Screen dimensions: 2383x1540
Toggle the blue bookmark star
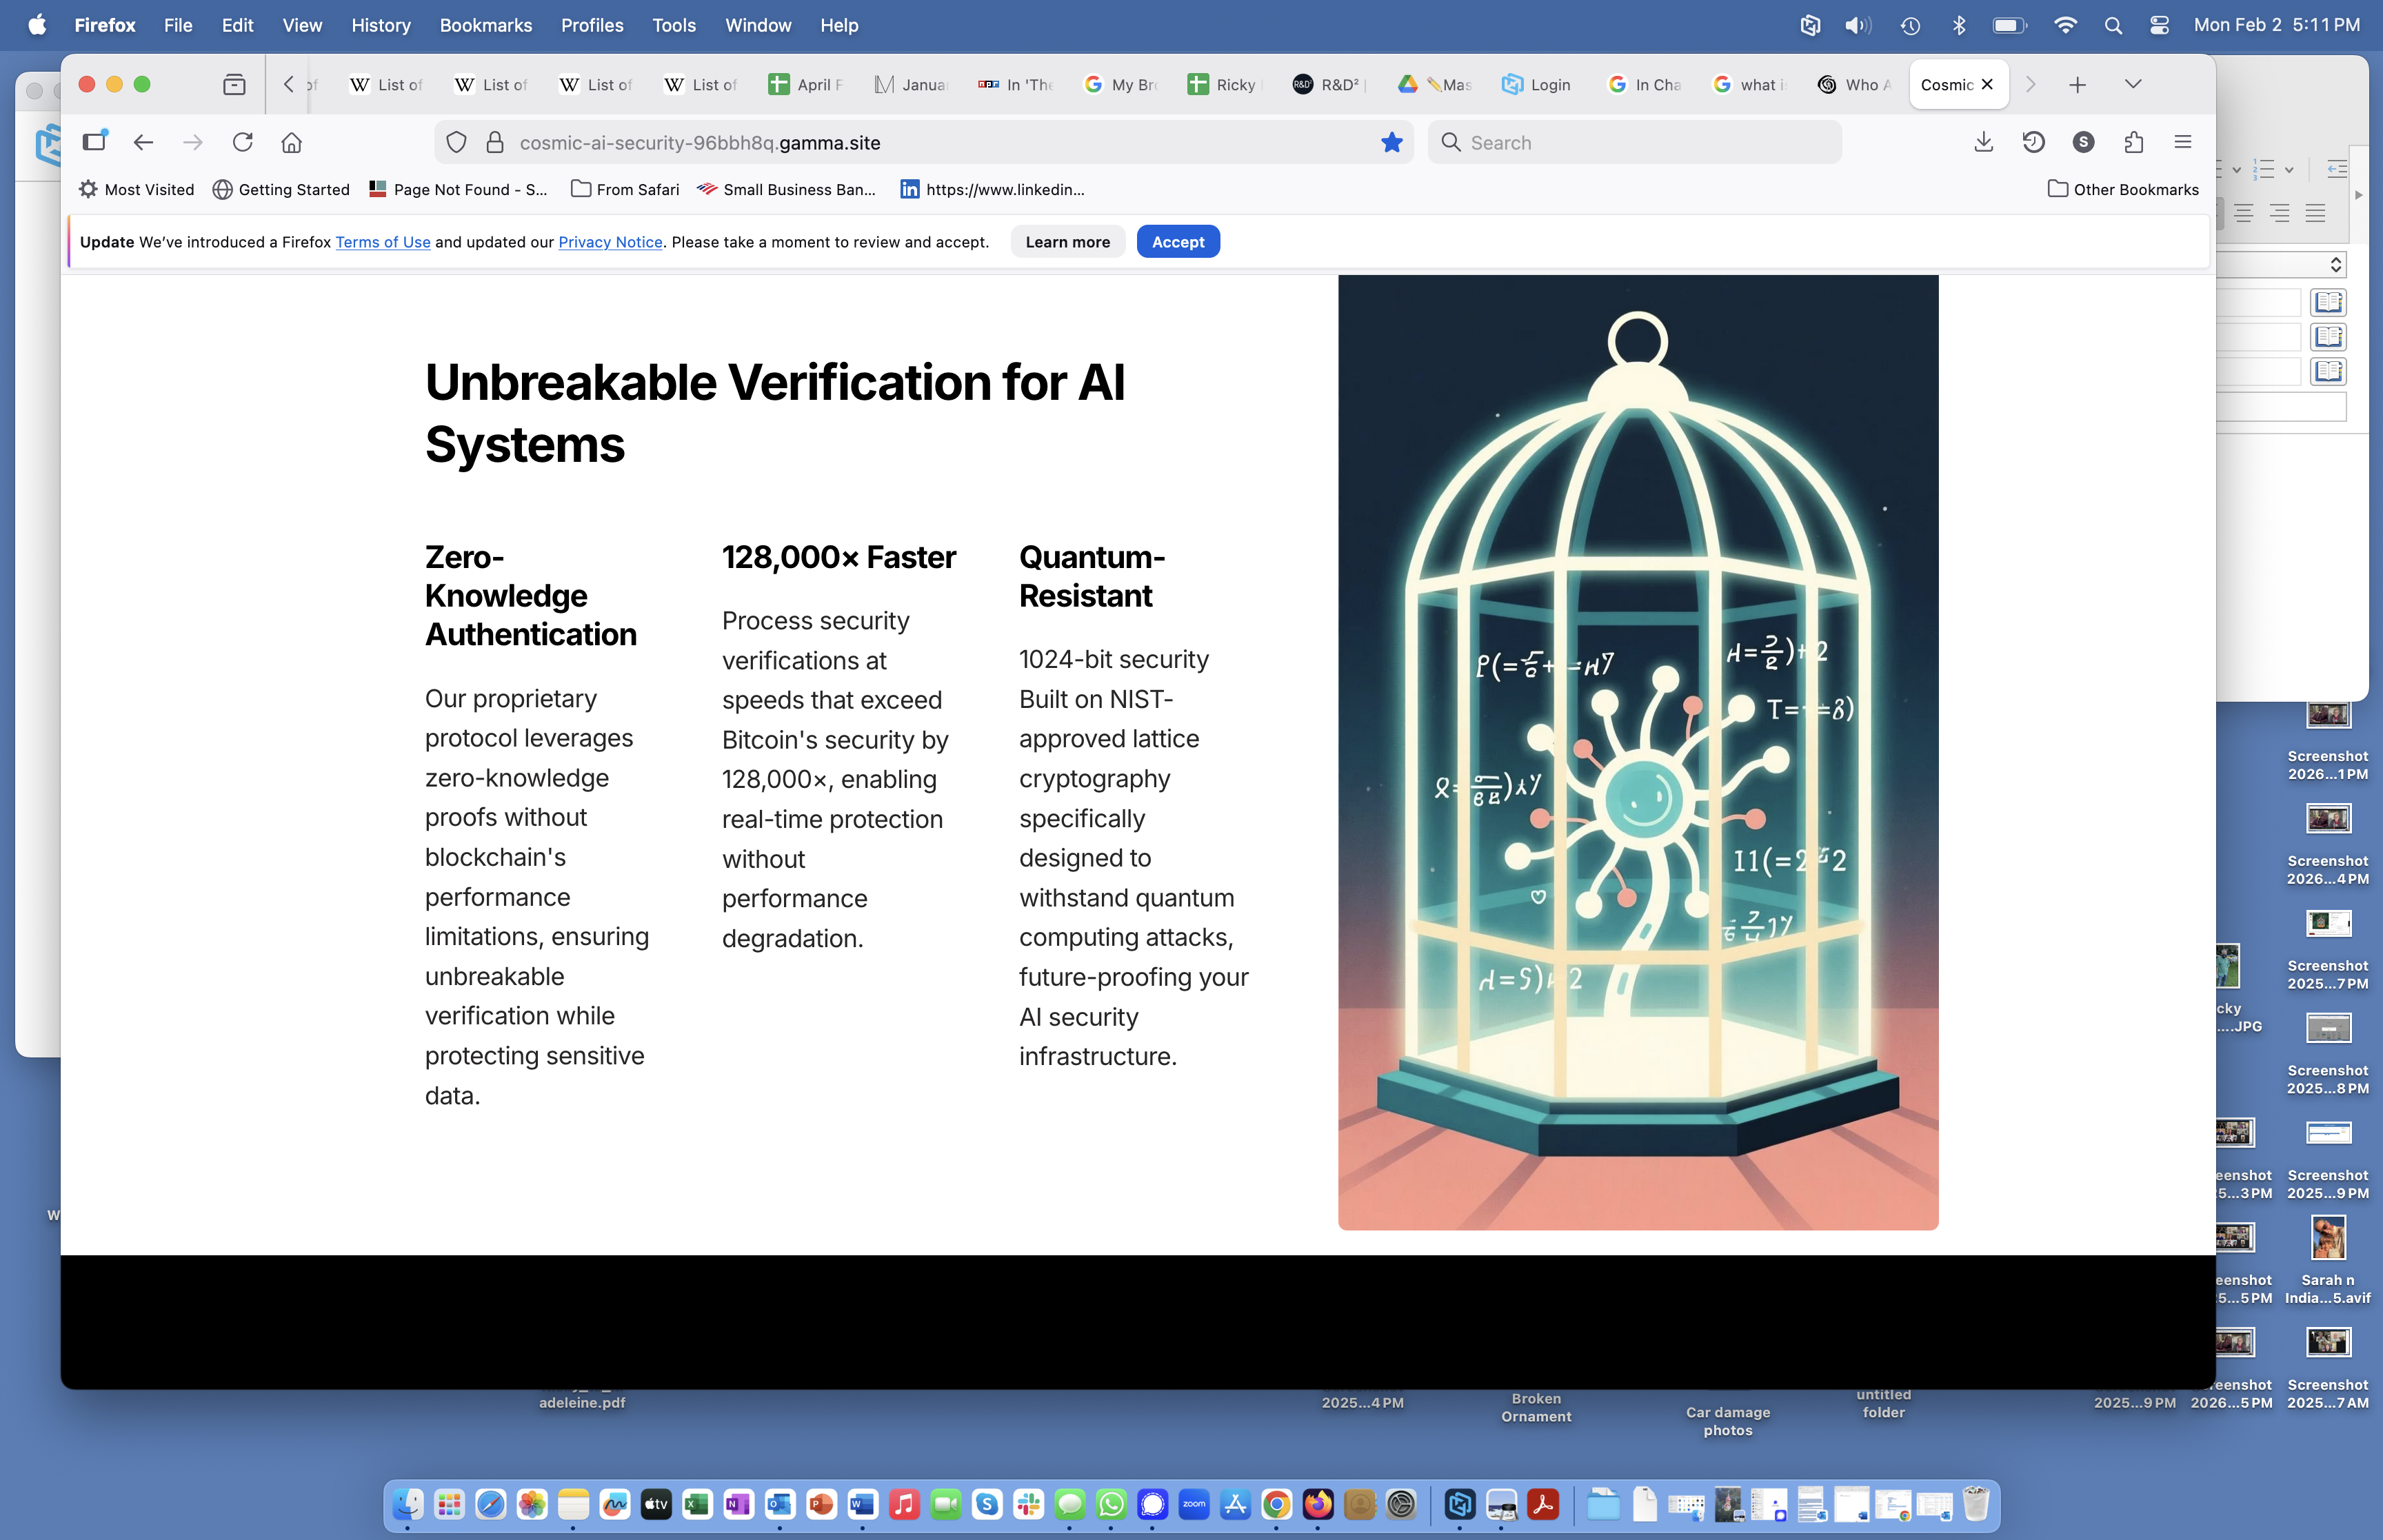pyautogui.click(x=1391, y=142)
